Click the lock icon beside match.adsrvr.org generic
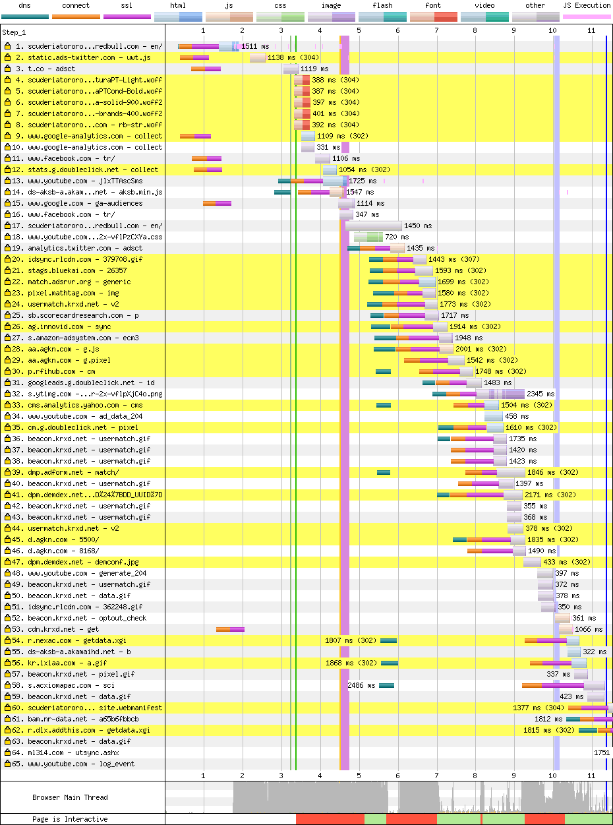The width and height of the screenshot is (613, 825). pos(8,282)
